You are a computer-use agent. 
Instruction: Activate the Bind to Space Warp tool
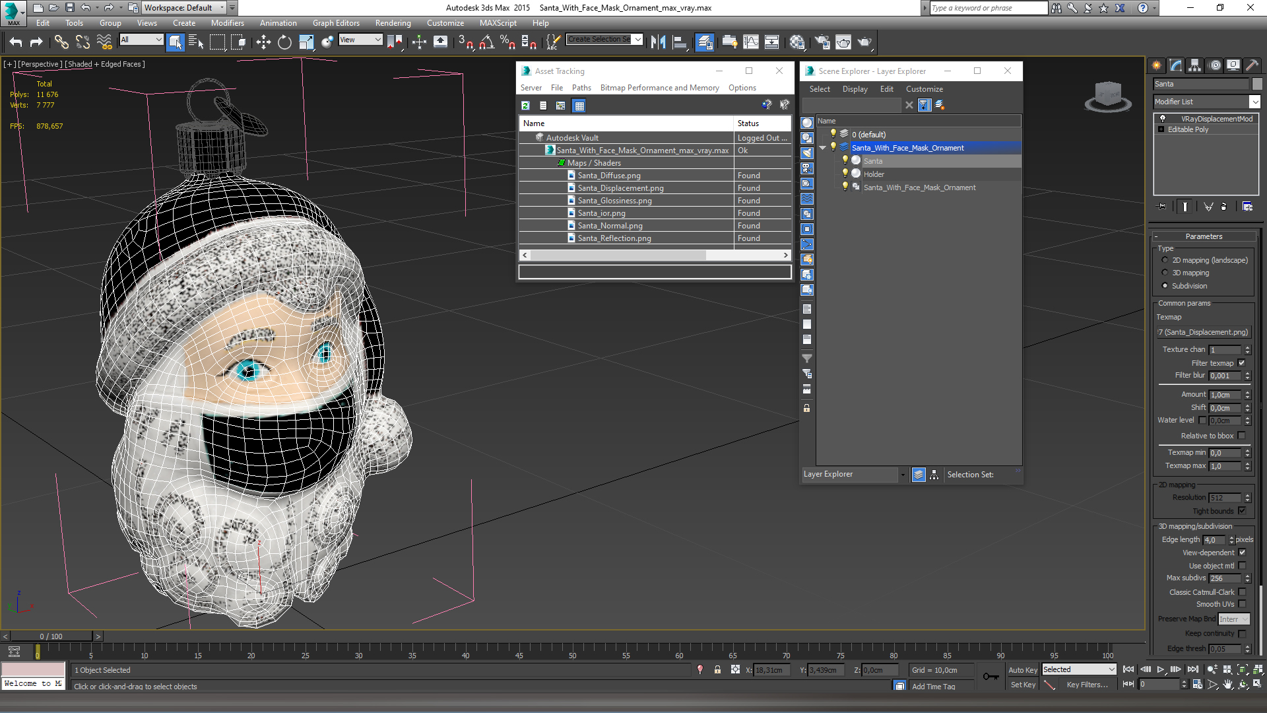click(x=104, y=42)
